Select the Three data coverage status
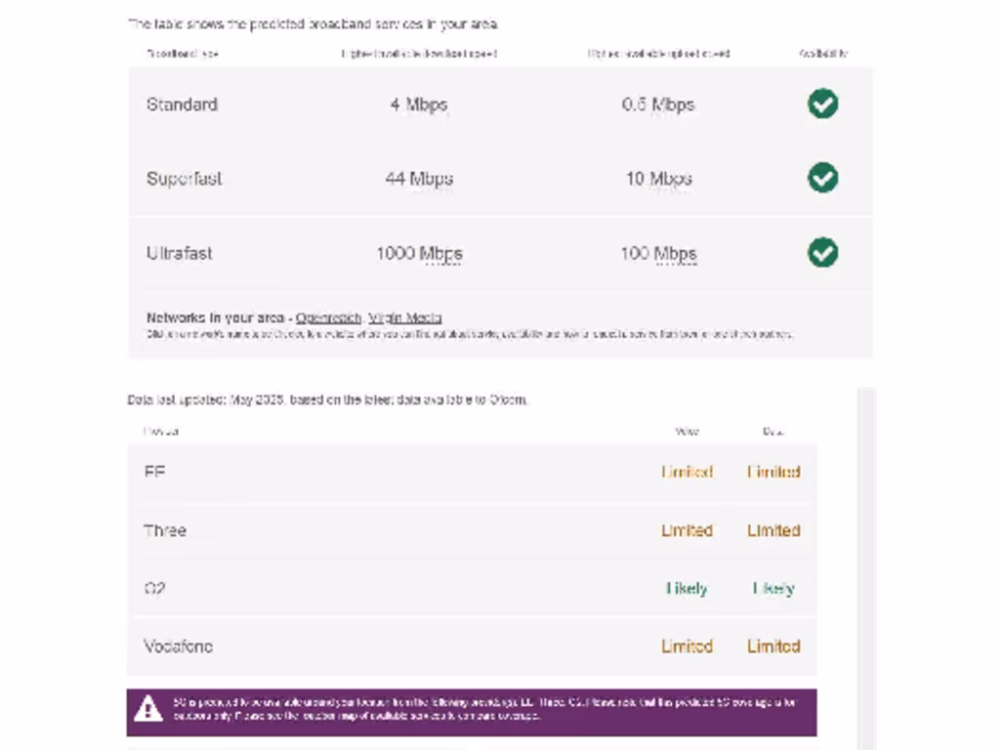The width and height of the screenshot is (1000, 750). click(773, 530)
